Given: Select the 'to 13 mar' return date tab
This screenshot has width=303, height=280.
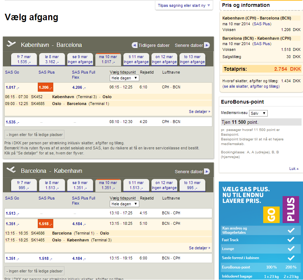Looking at the screenshot, I should coord(193,185).
